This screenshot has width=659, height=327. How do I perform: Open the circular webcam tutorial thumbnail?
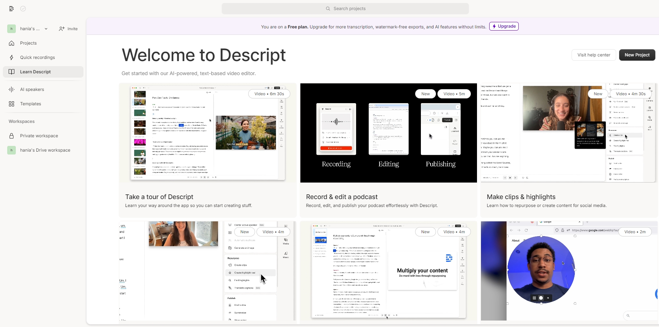coord(570,271)
